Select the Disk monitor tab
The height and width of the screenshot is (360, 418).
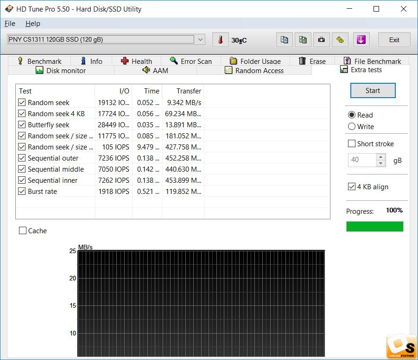pos(61,70)
